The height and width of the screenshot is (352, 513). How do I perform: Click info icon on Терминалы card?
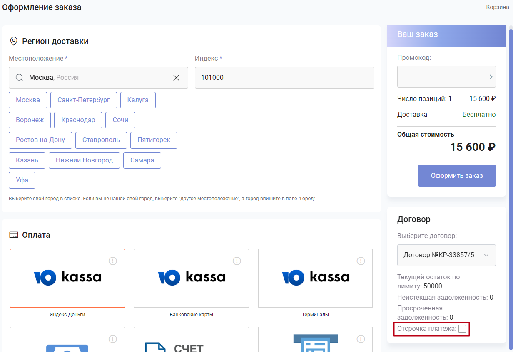tap(361, 261)
